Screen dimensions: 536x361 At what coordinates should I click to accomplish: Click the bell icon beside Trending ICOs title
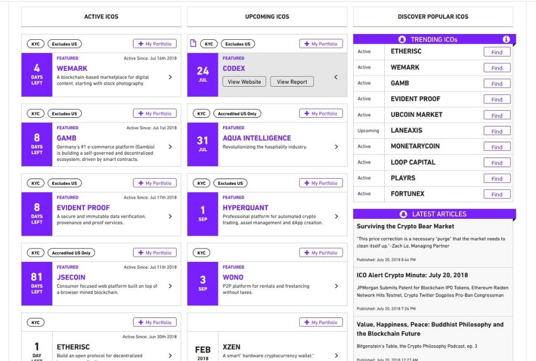(x=402, y=39)
